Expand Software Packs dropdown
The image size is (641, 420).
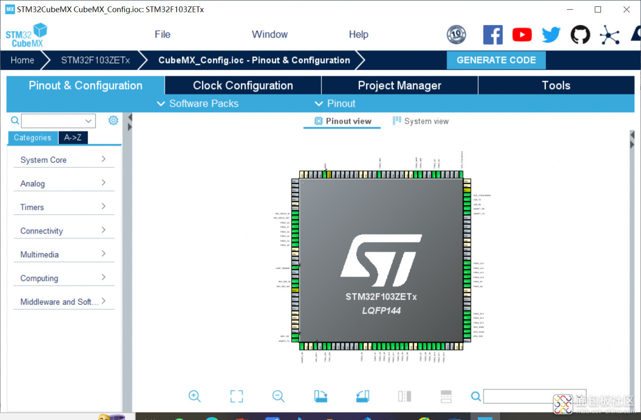(197, 103)
